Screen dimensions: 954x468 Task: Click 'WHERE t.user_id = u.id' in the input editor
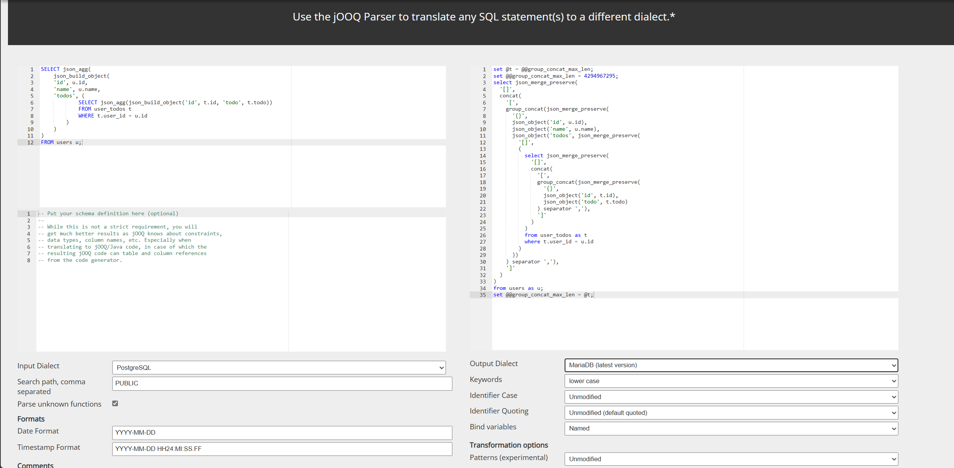coord(113,116)
